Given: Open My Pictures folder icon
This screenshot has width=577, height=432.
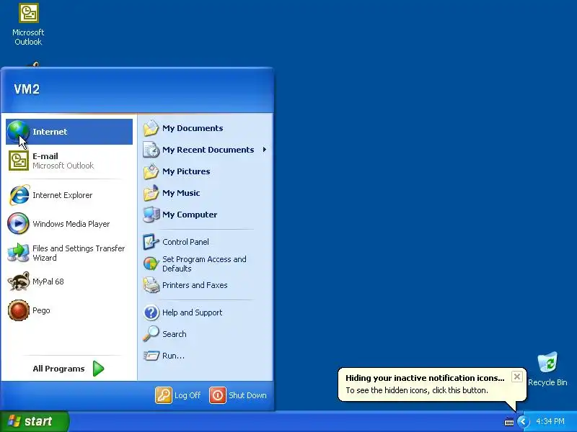Looking at the screenshot, I should (151, 171).
